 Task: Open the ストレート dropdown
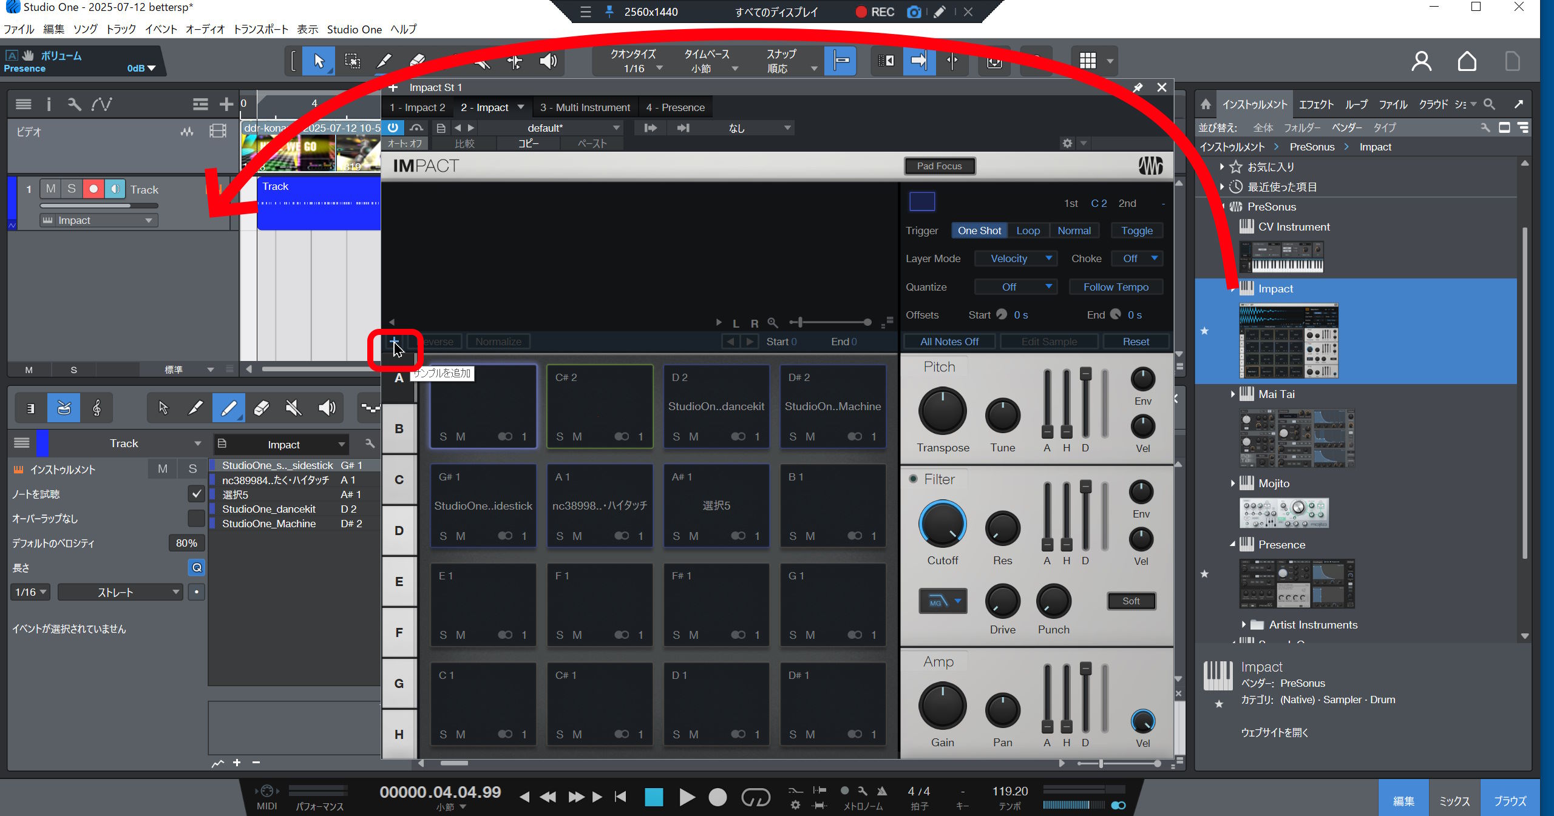[x=120, y=592]
